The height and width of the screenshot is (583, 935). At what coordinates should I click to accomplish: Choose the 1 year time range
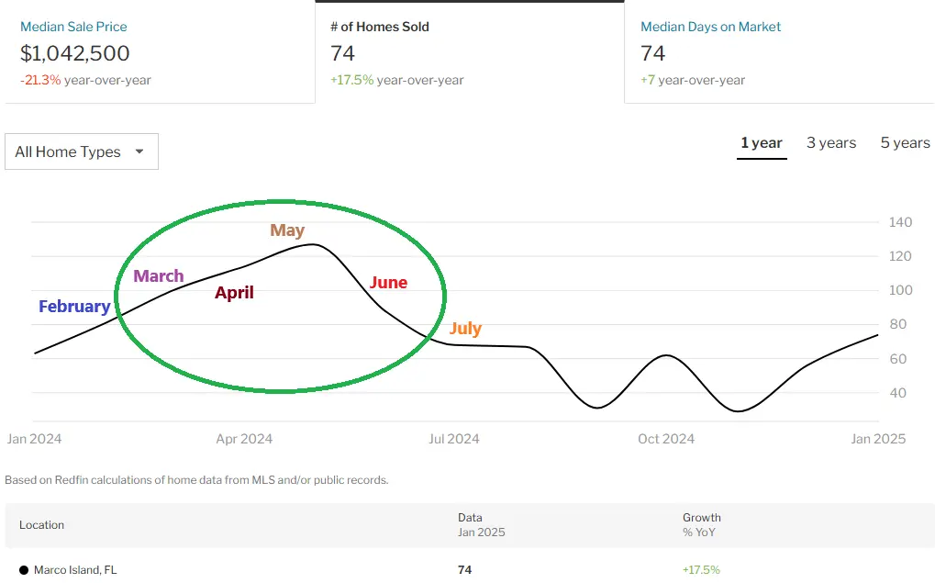pyautogui.click(x=761, y=143)
